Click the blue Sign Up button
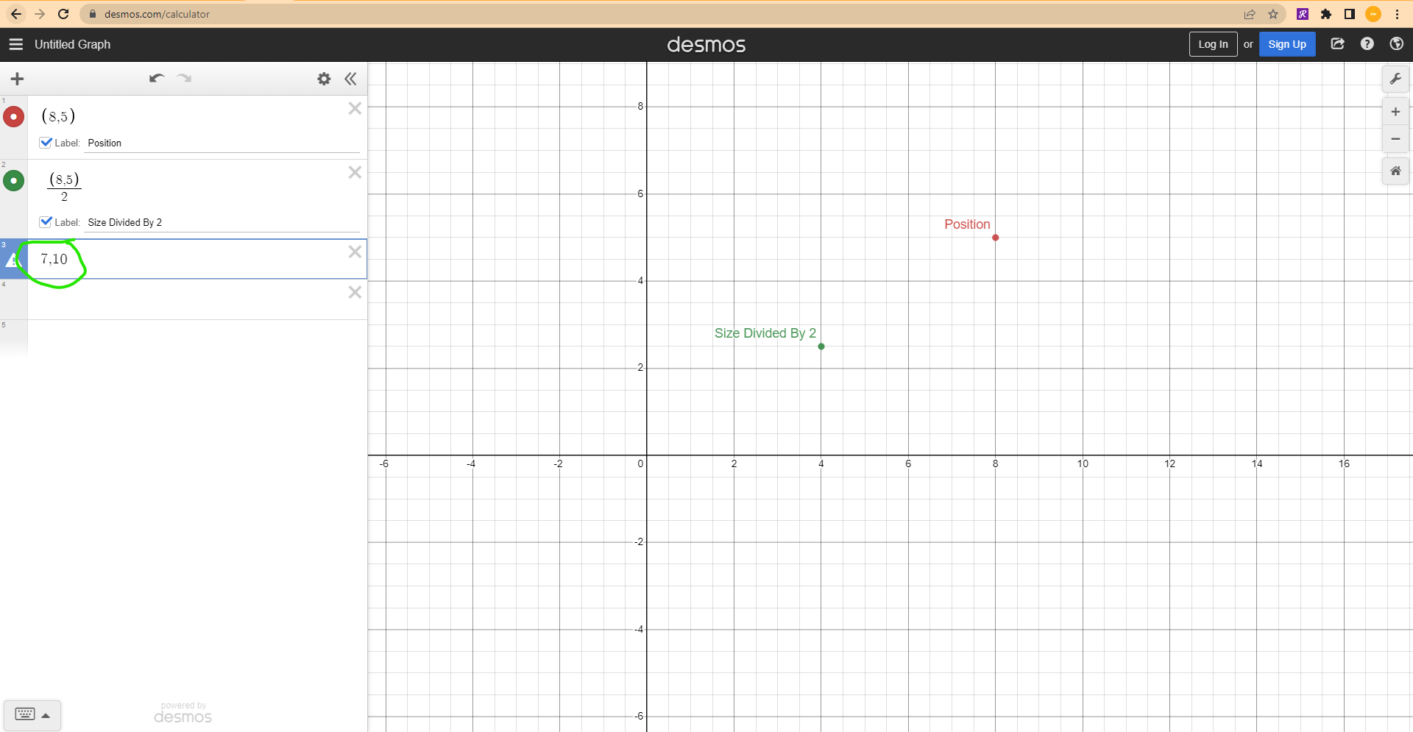 pos(1287,43)
